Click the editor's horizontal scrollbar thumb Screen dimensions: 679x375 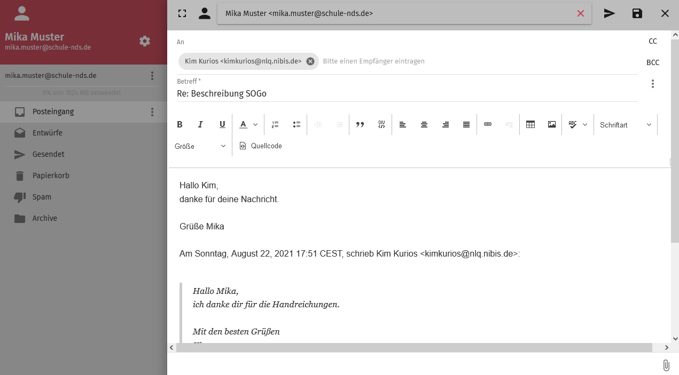(414, 347)
